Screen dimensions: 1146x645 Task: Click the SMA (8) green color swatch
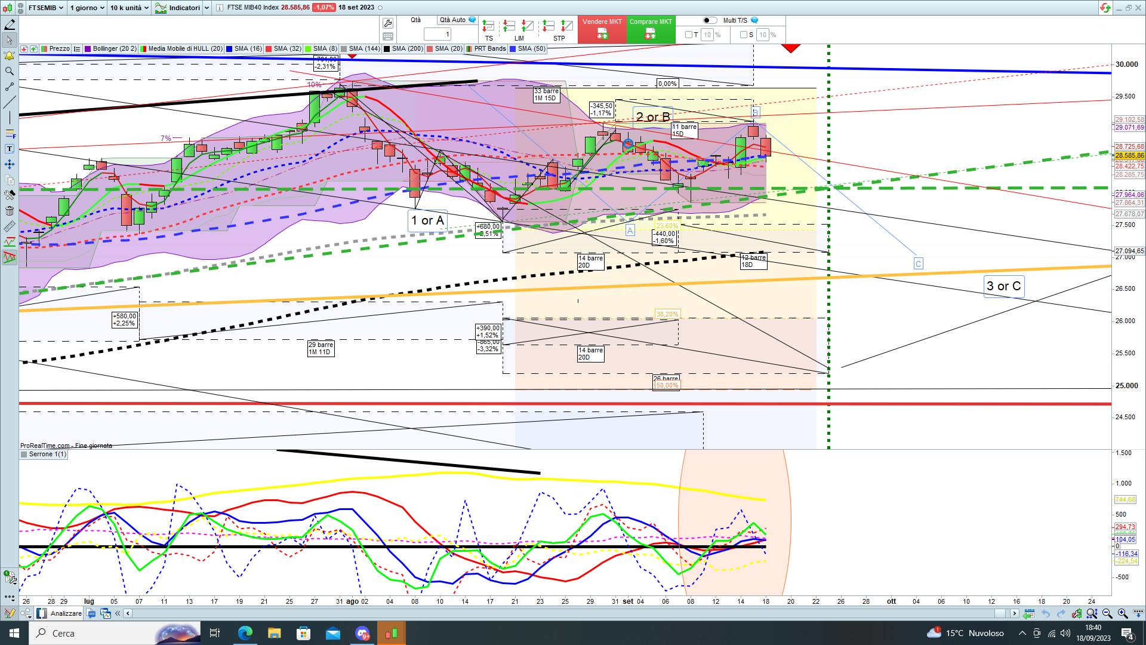(308, 49)
